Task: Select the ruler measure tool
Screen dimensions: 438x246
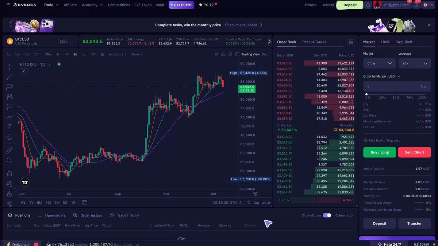Action: coord(9,150)
